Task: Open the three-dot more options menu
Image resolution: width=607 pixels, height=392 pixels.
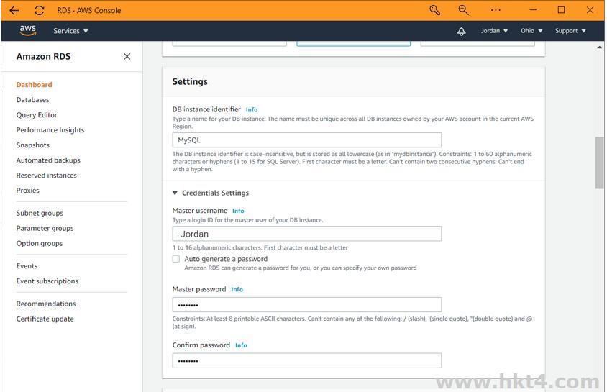Action: tap(496, 10)
